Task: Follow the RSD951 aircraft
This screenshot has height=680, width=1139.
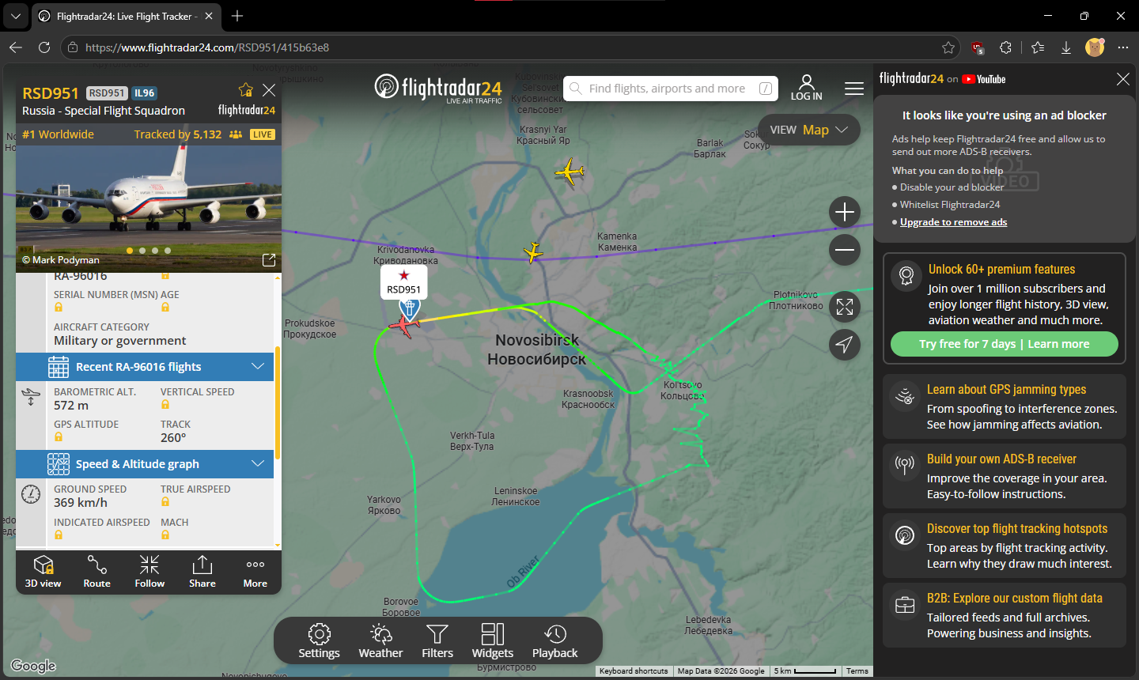Action: pos(149,572)
